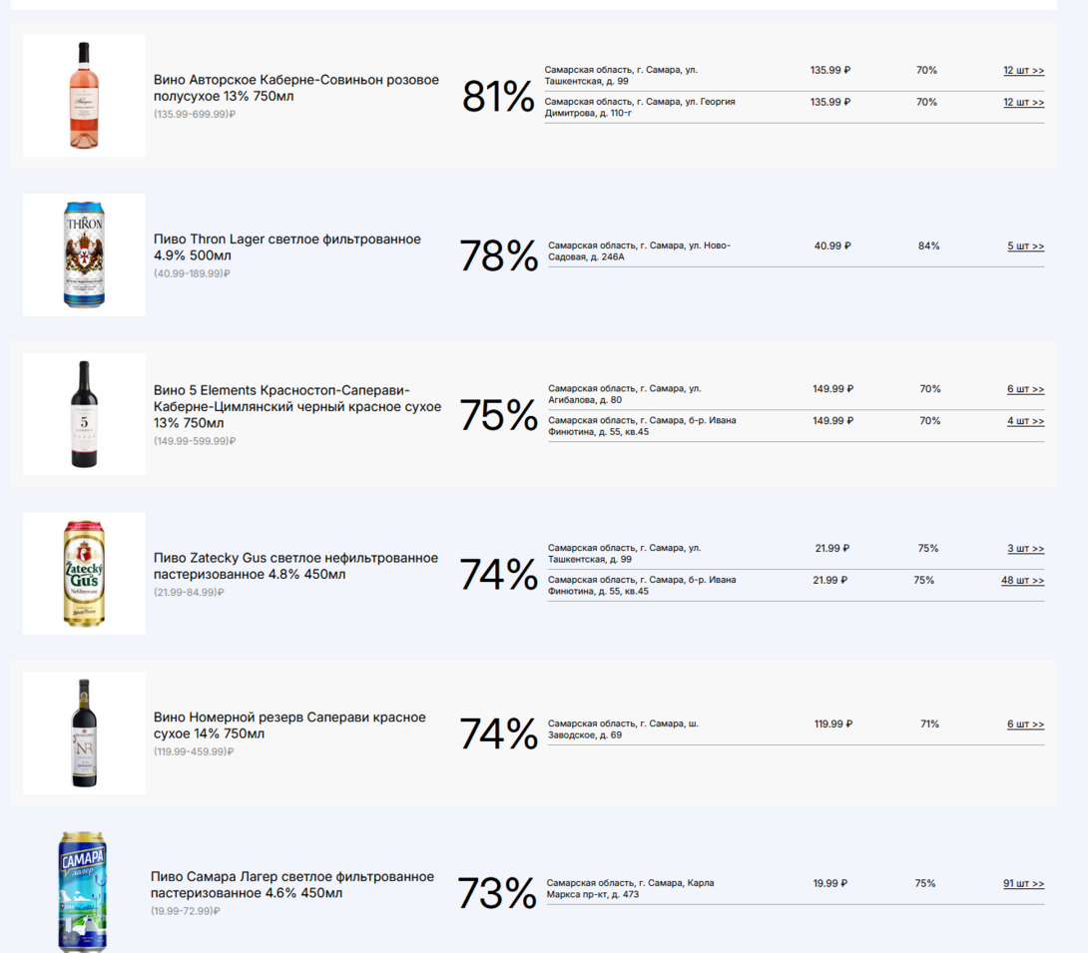Click "12 шт >>" for Авторское wine at Ташкентская
Screen dimensions: 1088x953
pyautogui.click(x=1023, y=71)
